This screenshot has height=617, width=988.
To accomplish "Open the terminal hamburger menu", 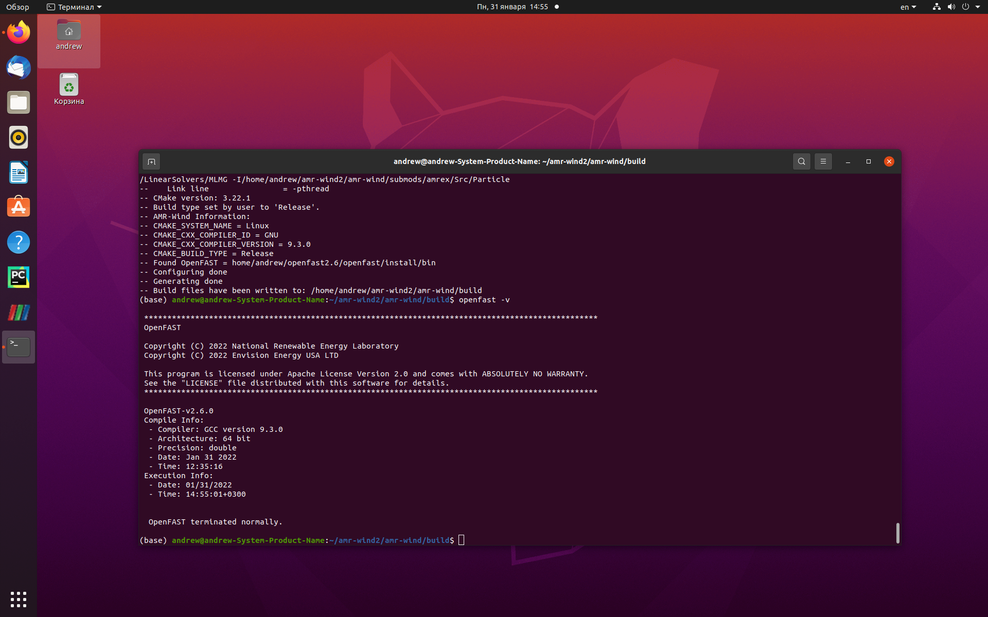I will coord(823,161).
